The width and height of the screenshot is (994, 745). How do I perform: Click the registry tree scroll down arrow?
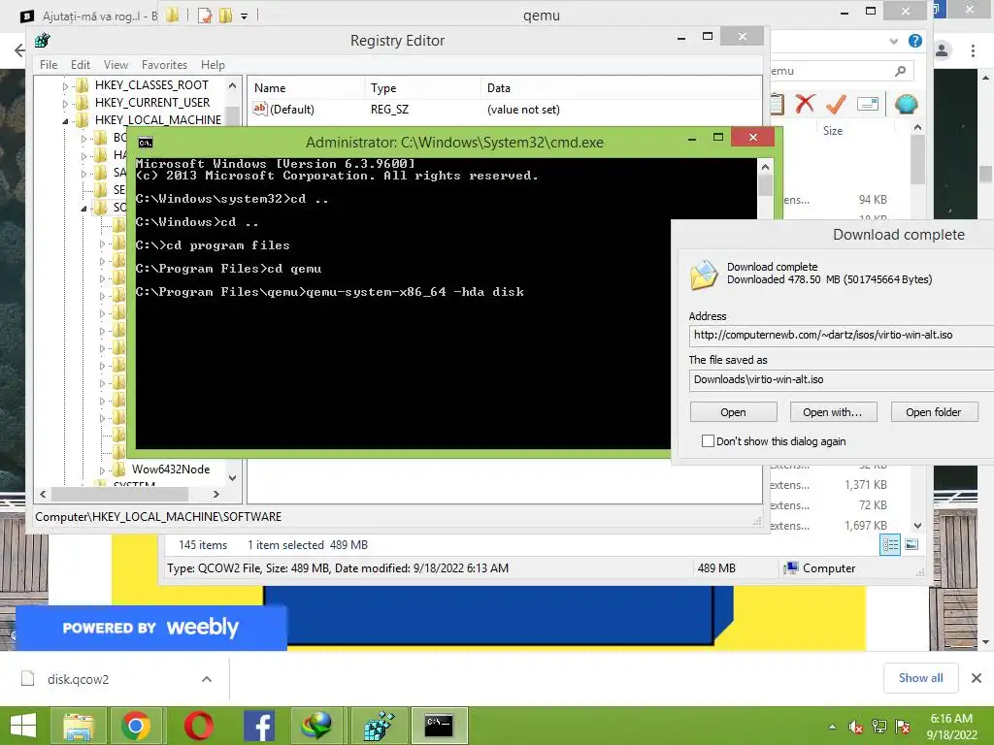232,478
